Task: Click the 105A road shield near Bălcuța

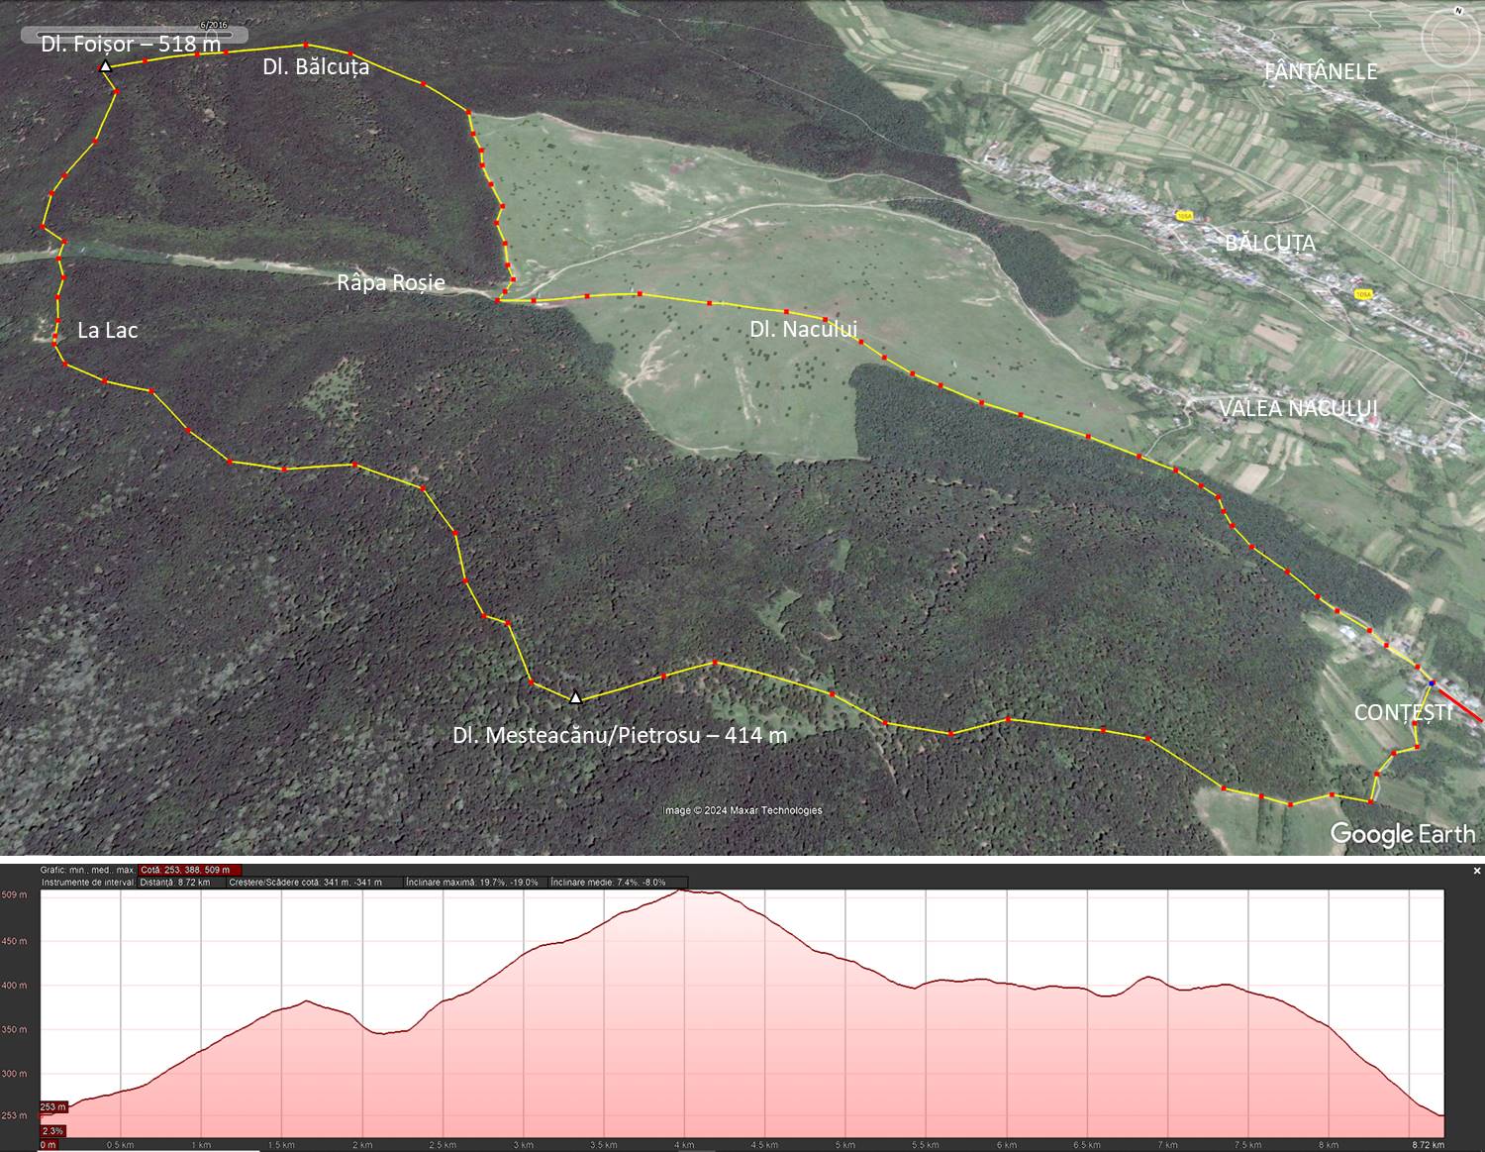Action: pyautogui.click(x=1184, y=215)
